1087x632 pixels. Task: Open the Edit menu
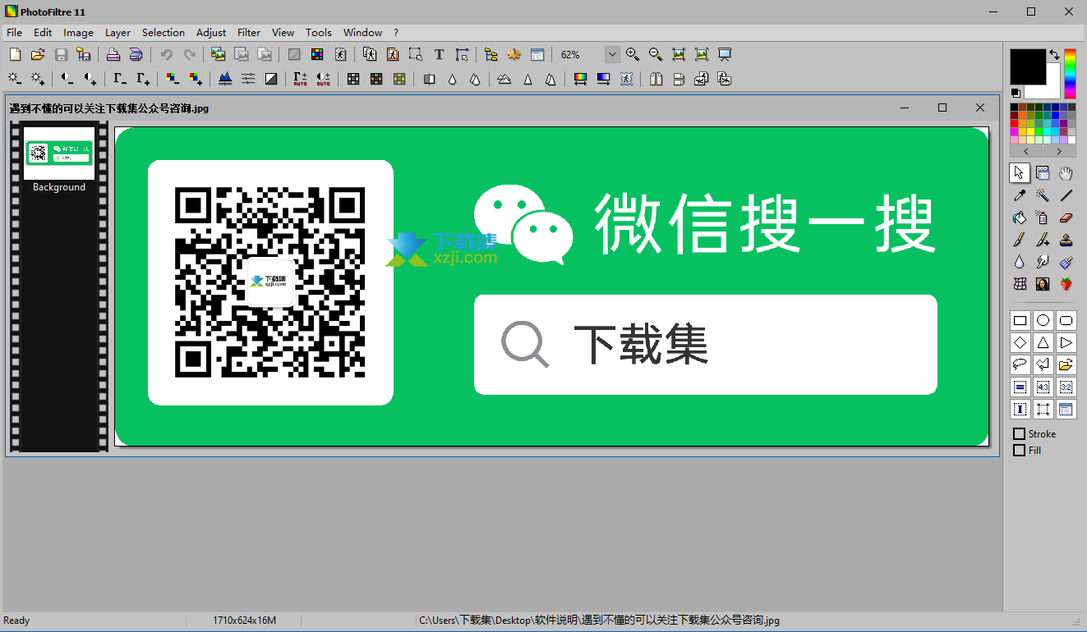point(43,33)
